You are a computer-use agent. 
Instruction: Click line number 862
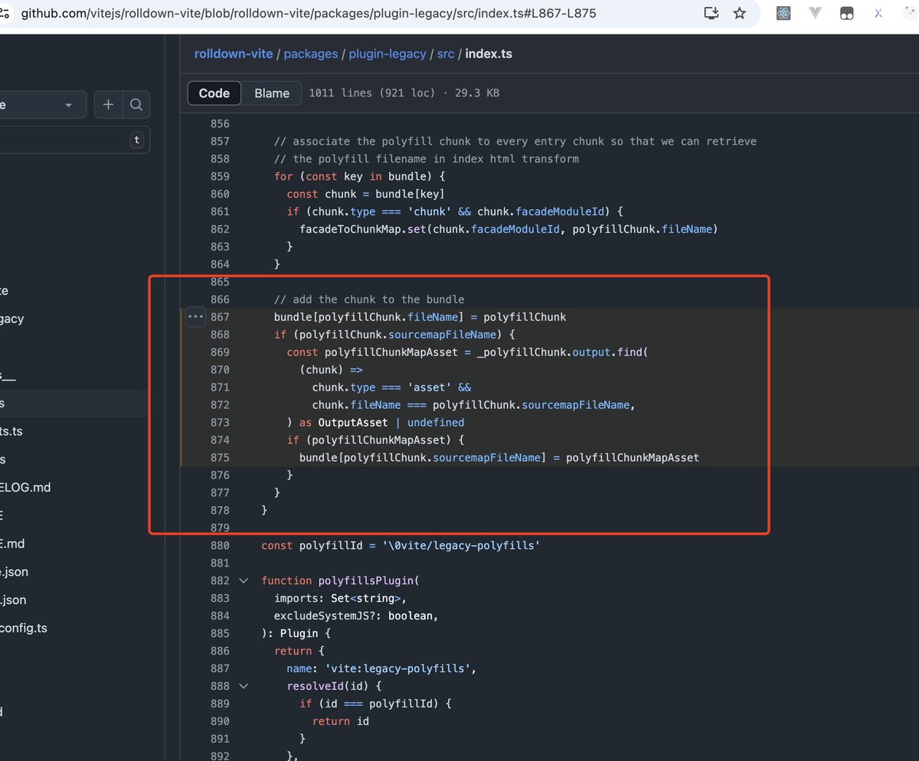click(220, 229)
